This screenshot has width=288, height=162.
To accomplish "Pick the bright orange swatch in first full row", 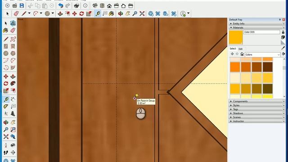I will click(x=235, y=67).
